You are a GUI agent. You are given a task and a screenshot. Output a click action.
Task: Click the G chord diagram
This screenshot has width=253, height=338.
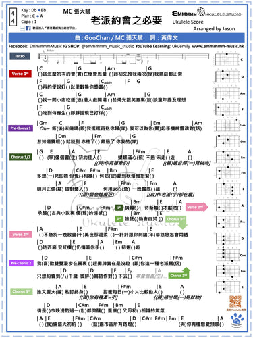tap(228, 76)
